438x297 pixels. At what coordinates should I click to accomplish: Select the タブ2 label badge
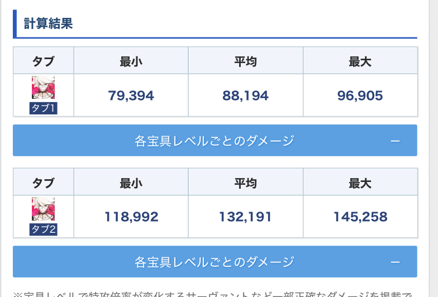click(43, 229)
